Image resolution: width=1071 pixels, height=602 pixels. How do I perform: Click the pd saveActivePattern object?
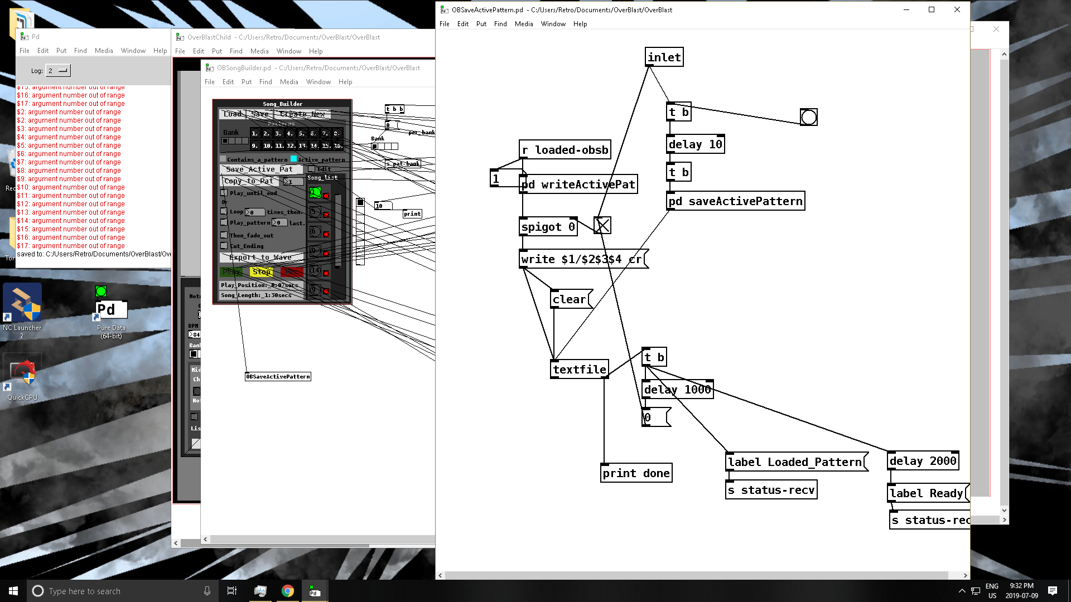click(x=736, y=201)
